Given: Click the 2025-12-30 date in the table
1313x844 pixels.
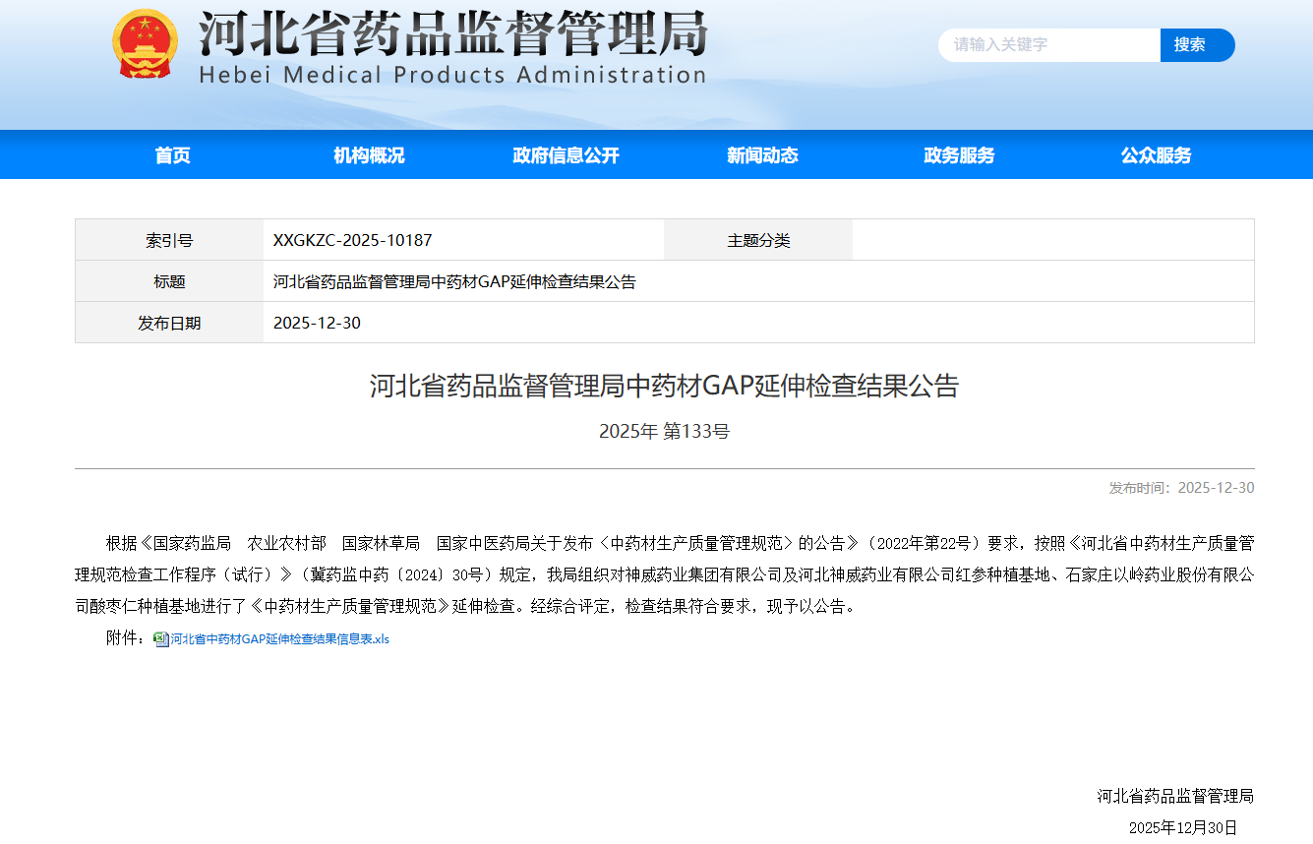Looking at the screenshot, I should click(x=317, y=324).
